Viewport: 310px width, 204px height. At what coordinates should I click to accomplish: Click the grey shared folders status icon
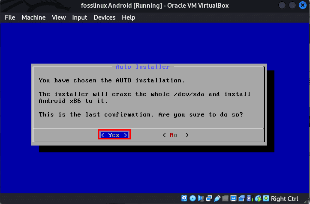(225, 198)
